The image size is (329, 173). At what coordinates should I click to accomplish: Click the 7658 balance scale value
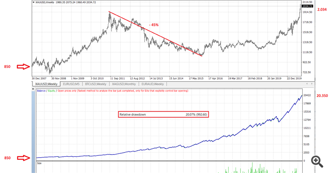click(307, 136)
